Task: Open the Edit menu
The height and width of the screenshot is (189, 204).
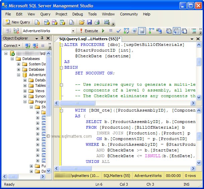Action: pyautogui.click(x=19, y=14)
